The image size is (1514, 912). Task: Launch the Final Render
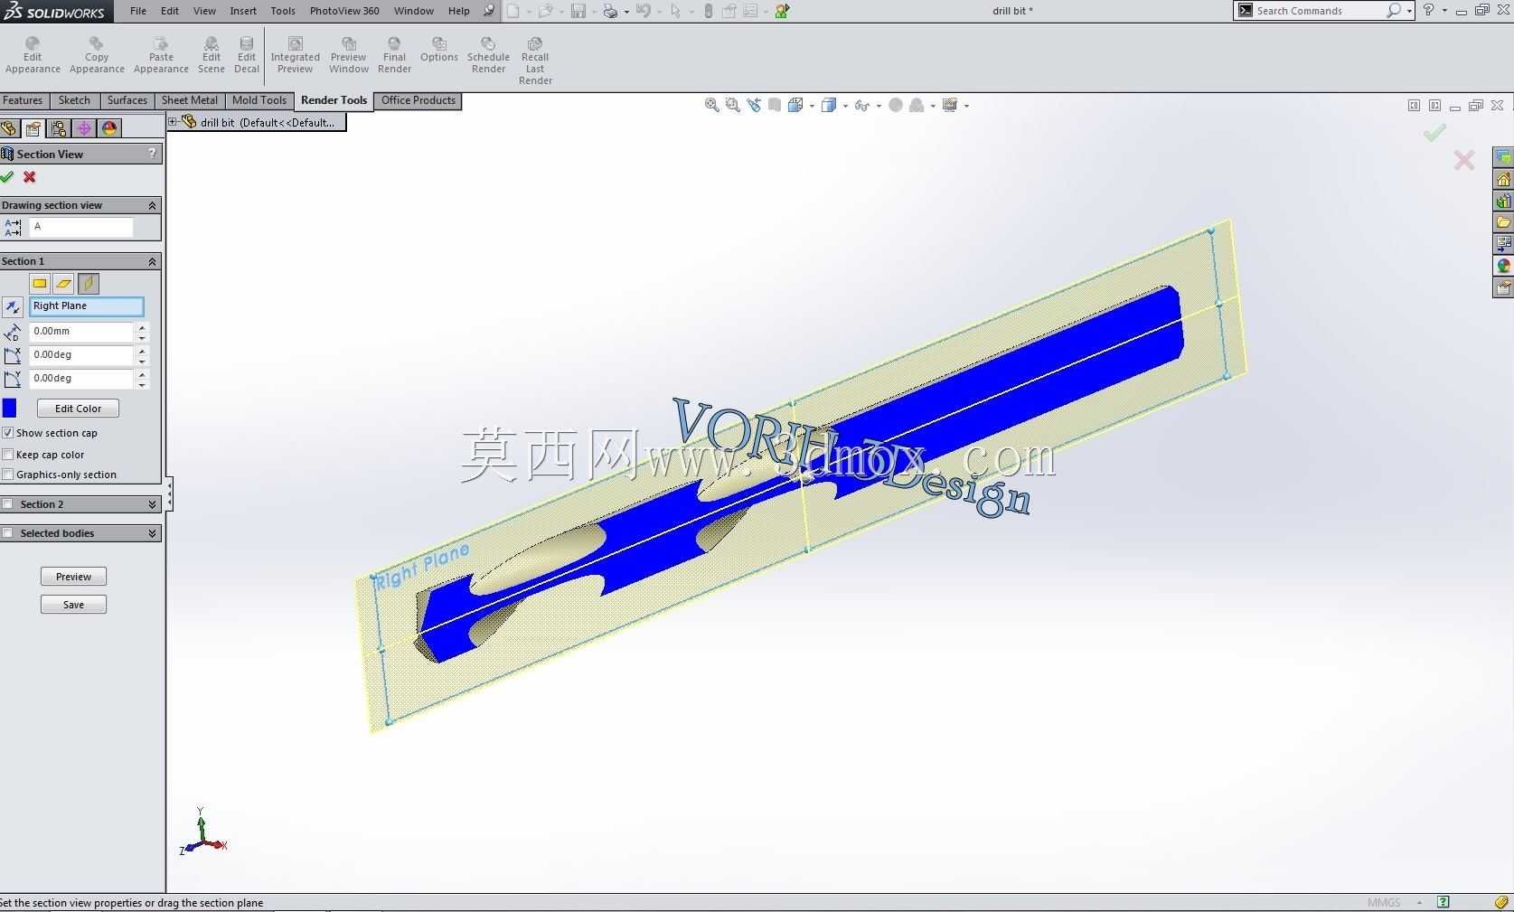394,56
